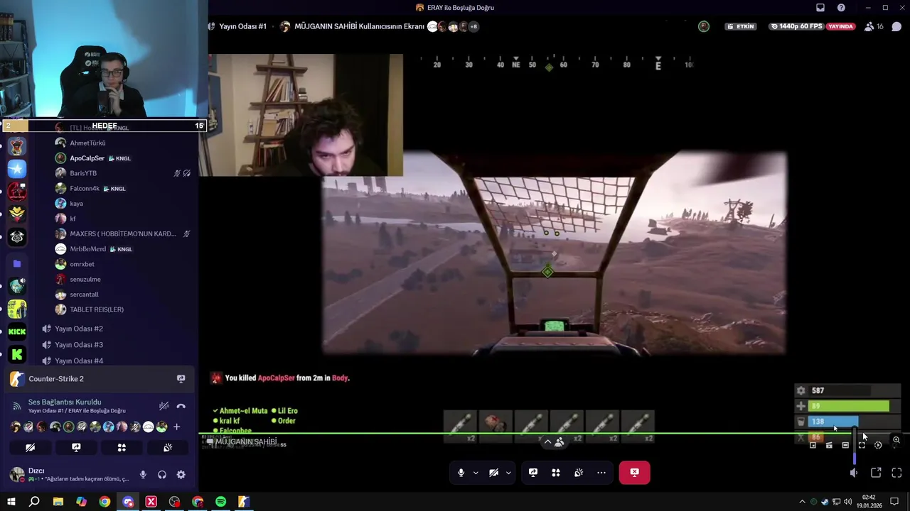Join Yayın Odası #2 voice channel

click(79, 329)
